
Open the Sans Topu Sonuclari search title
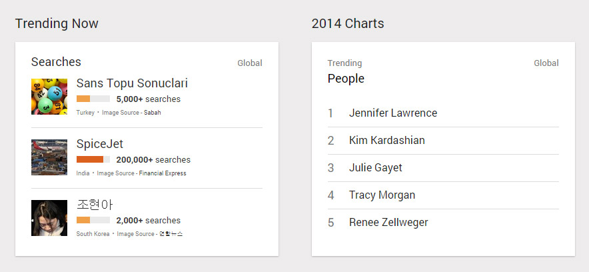(132, 83)
